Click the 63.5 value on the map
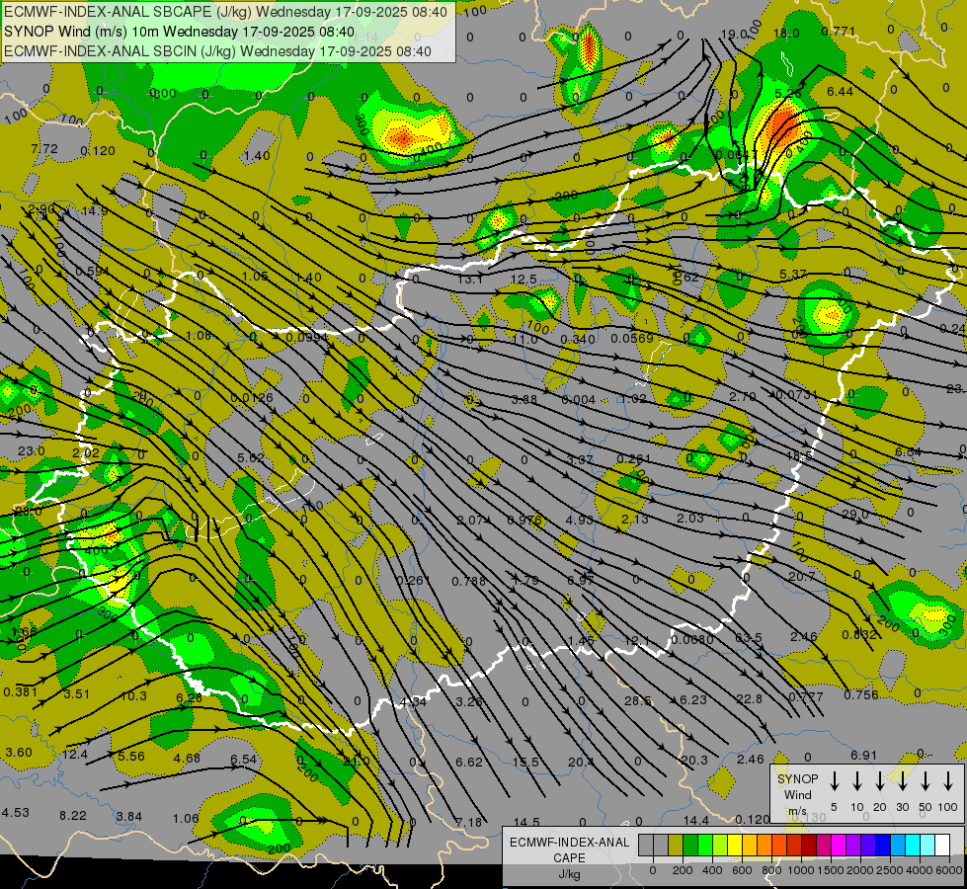 749,637
